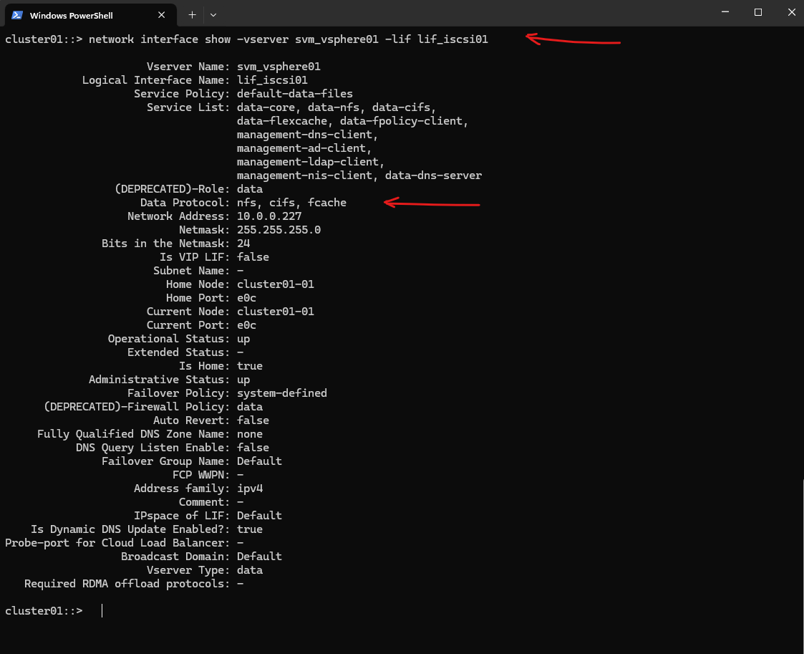Viewport: 804px width, 654px height.
Task: Click the Is Dynamic DNS Update Enabled value true
Action: point(250,529)
